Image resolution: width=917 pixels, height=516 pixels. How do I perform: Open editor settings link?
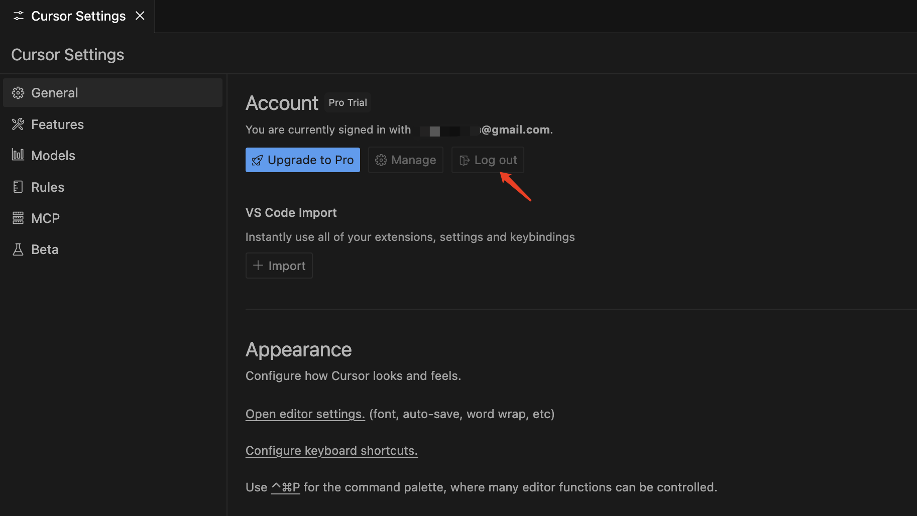tap(305, 414)
